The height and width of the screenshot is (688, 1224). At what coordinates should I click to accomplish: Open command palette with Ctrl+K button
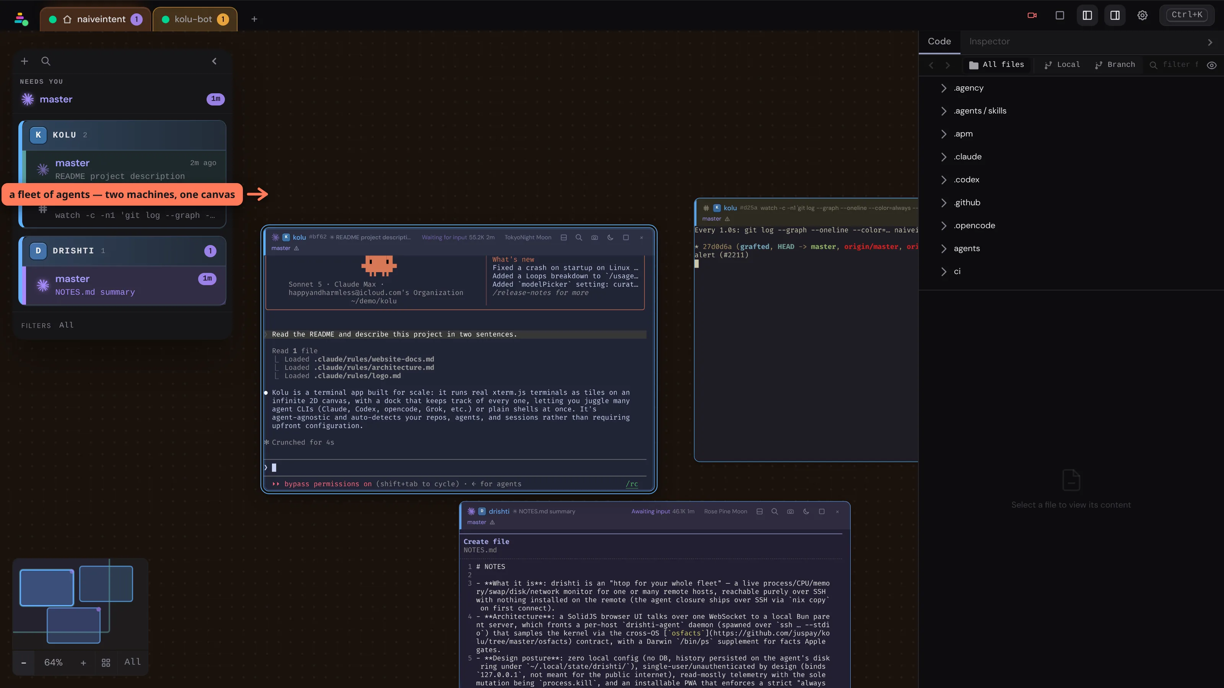coord(1187,15)
